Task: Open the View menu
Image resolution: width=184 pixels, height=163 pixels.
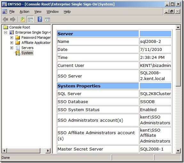Action: click(38, 12)
